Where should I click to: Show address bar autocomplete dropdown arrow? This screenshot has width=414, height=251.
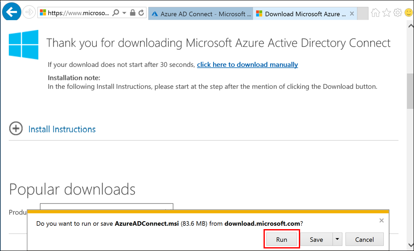coord(124,13)
